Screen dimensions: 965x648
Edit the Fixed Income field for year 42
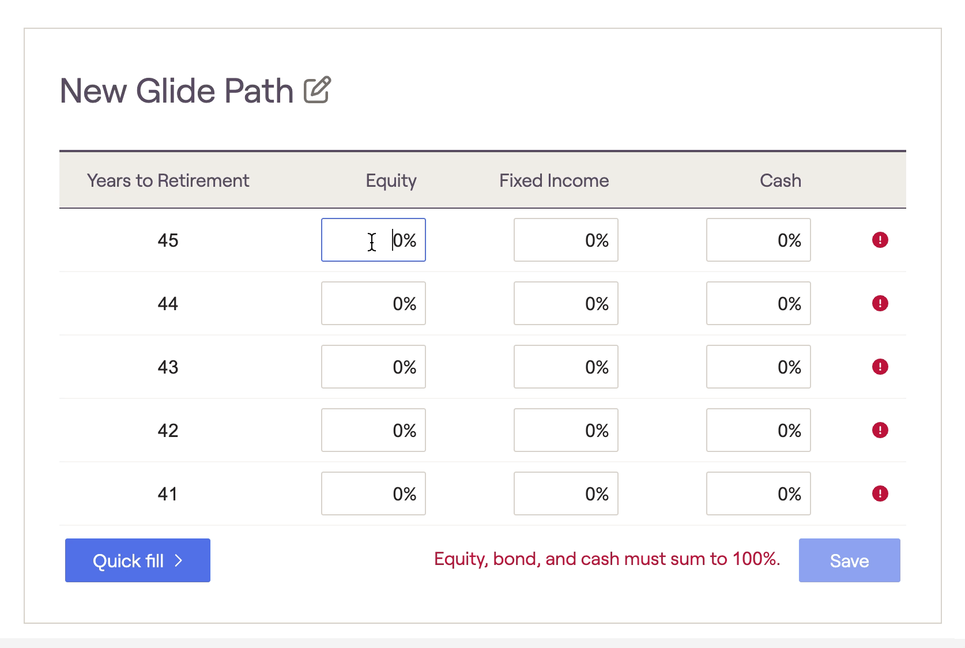[566, 430]
